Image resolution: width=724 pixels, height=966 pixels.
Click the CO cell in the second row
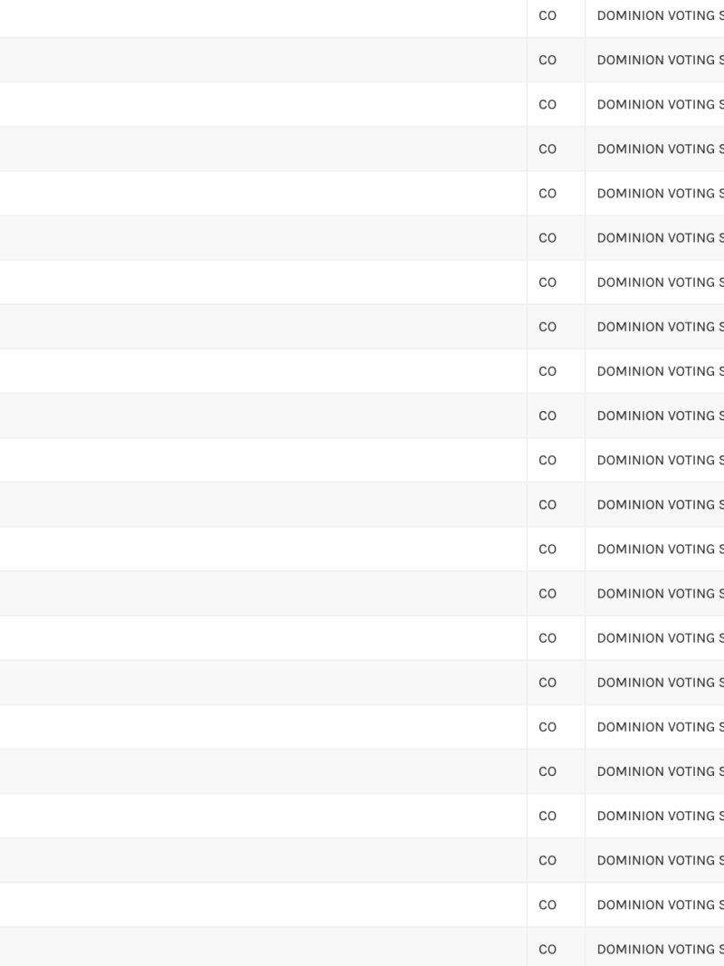547,60
